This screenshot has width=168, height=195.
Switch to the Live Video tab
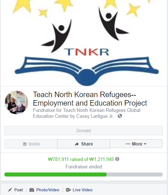click(x=79, y=190)
